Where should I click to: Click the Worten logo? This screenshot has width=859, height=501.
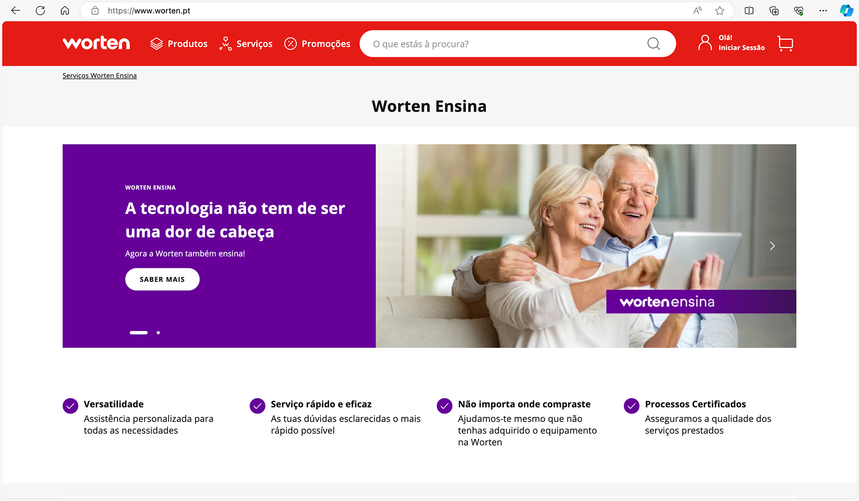(96, 43)
